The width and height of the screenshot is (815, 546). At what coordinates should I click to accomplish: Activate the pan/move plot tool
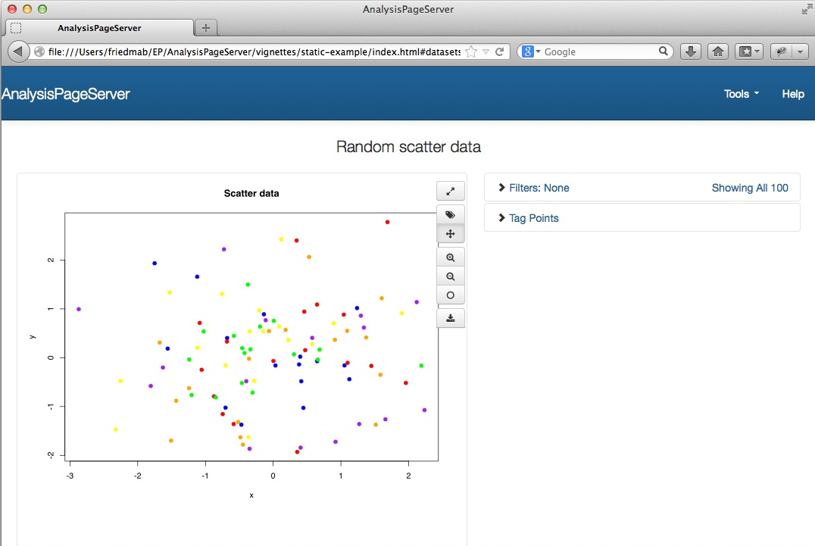point(451,233)
